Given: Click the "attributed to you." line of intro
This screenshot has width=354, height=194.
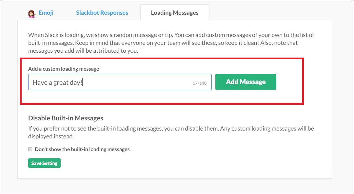Looking at the screenshot, I should click(119, 51).
